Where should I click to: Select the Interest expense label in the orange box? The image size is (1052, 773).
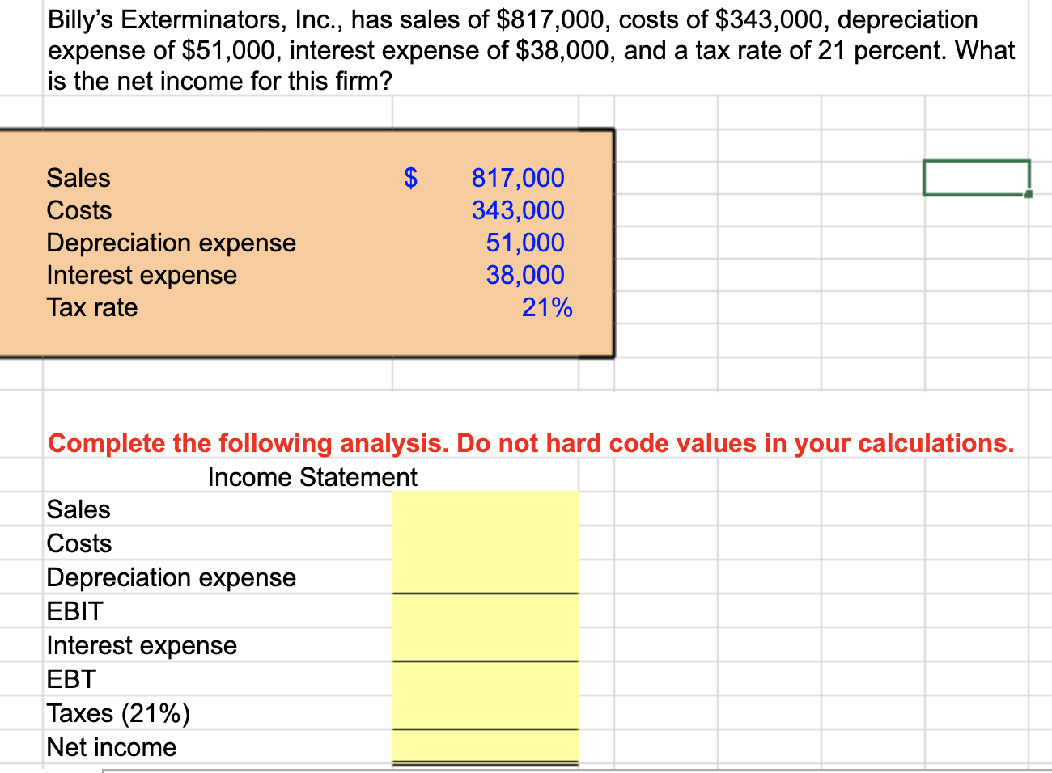(x=142, y=275)
